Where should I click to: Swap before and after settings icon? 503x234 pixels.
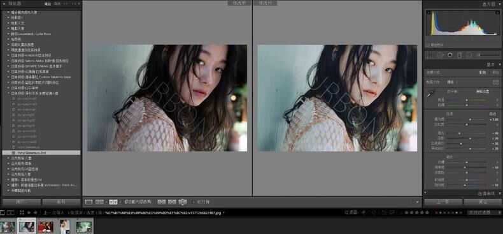pos(183,202)
